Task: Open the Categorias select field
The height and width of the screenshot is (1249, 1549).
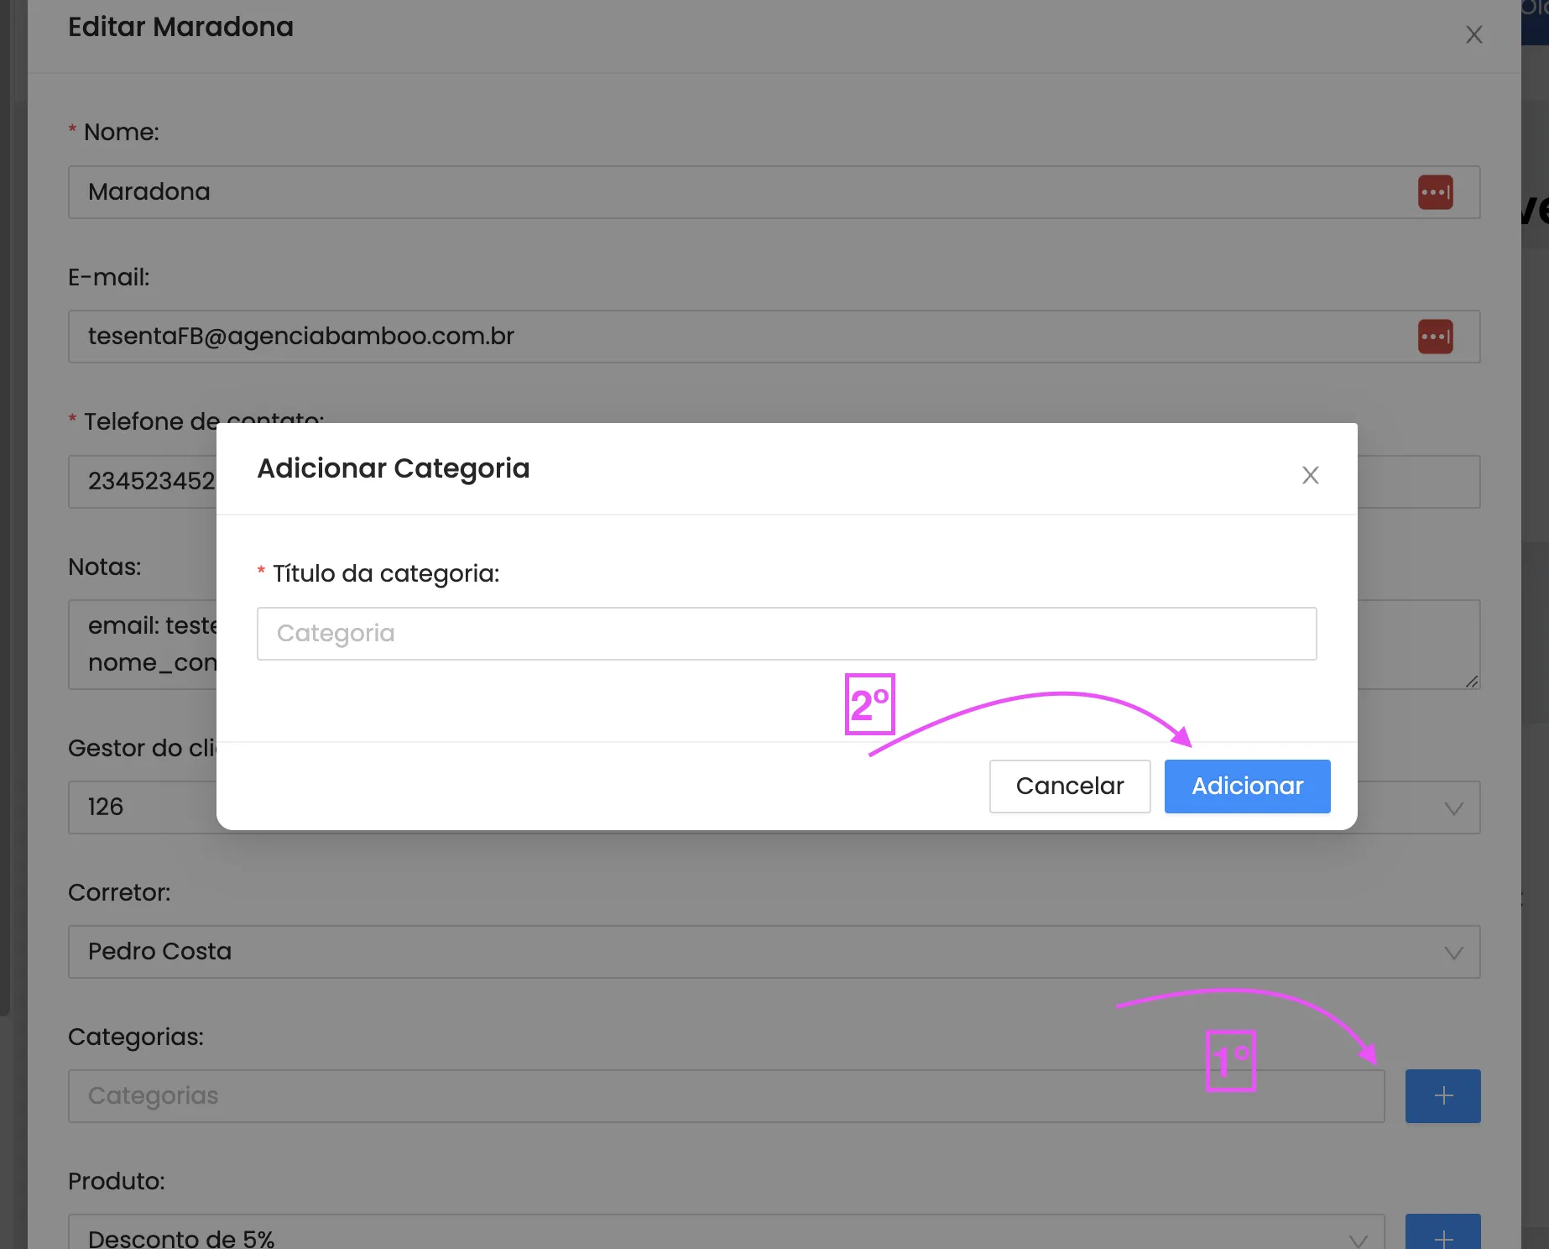Action: [727, 1096]
